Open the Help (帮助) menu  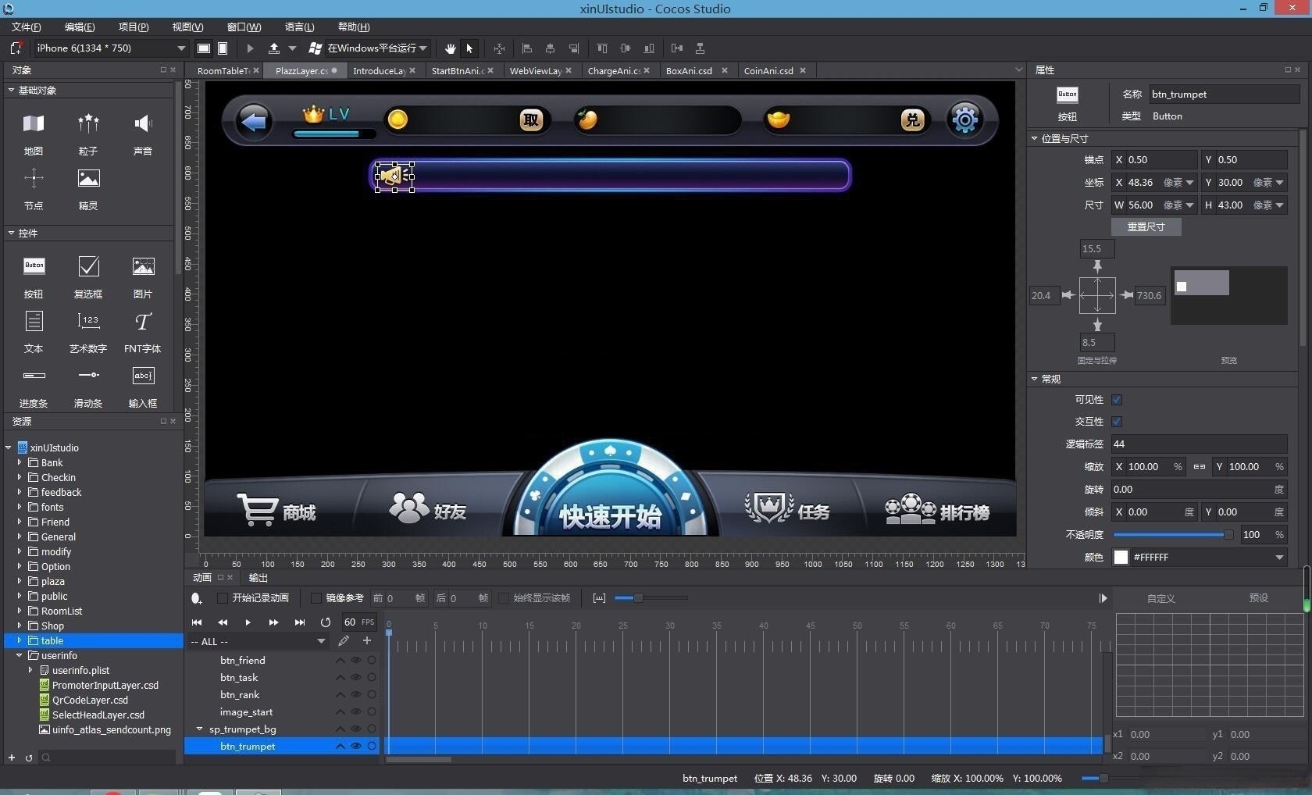point(354,27)
